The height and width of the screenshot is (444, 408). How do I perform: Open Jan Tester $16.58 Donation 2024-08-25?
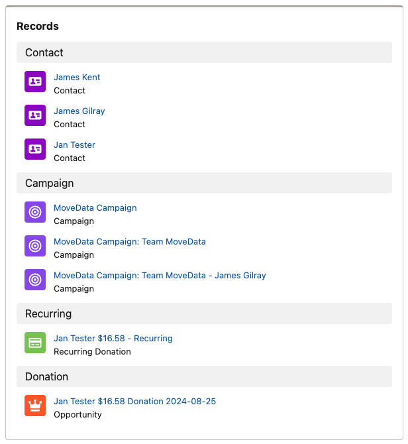point(134,401)
